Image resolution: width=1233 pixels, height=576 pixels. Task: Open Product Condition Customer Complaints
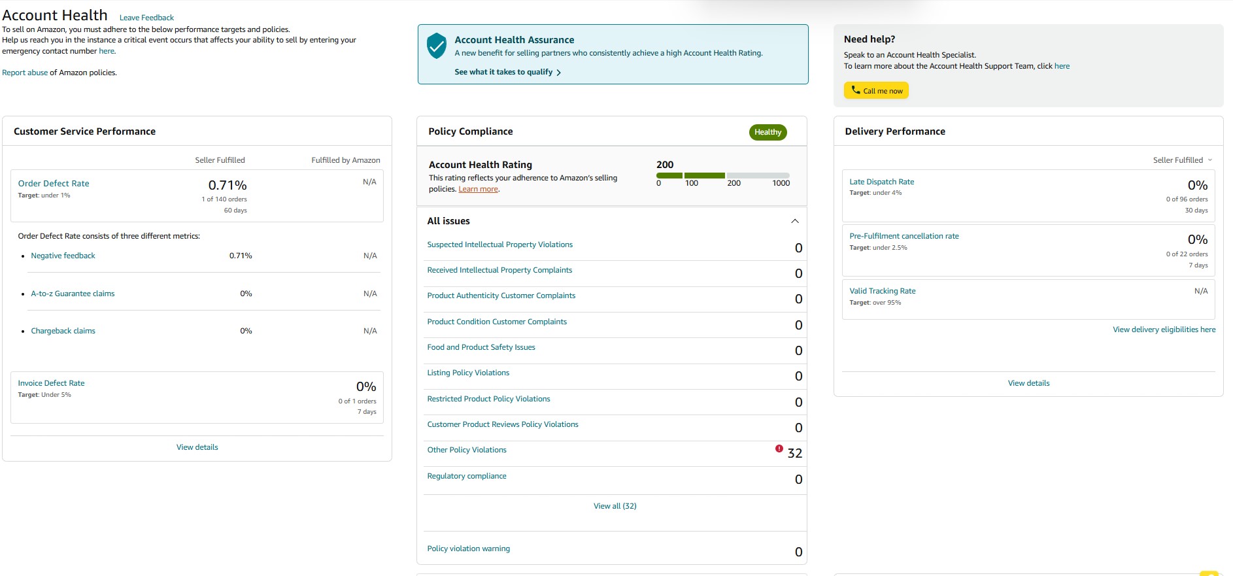[497, 322]
